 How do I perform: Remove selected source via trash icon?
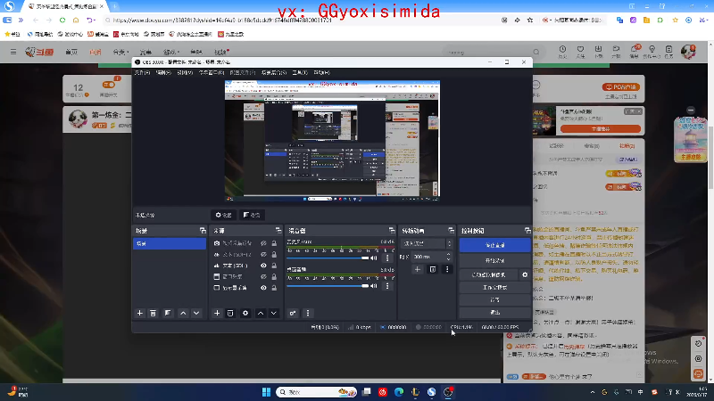click(230, 314)
